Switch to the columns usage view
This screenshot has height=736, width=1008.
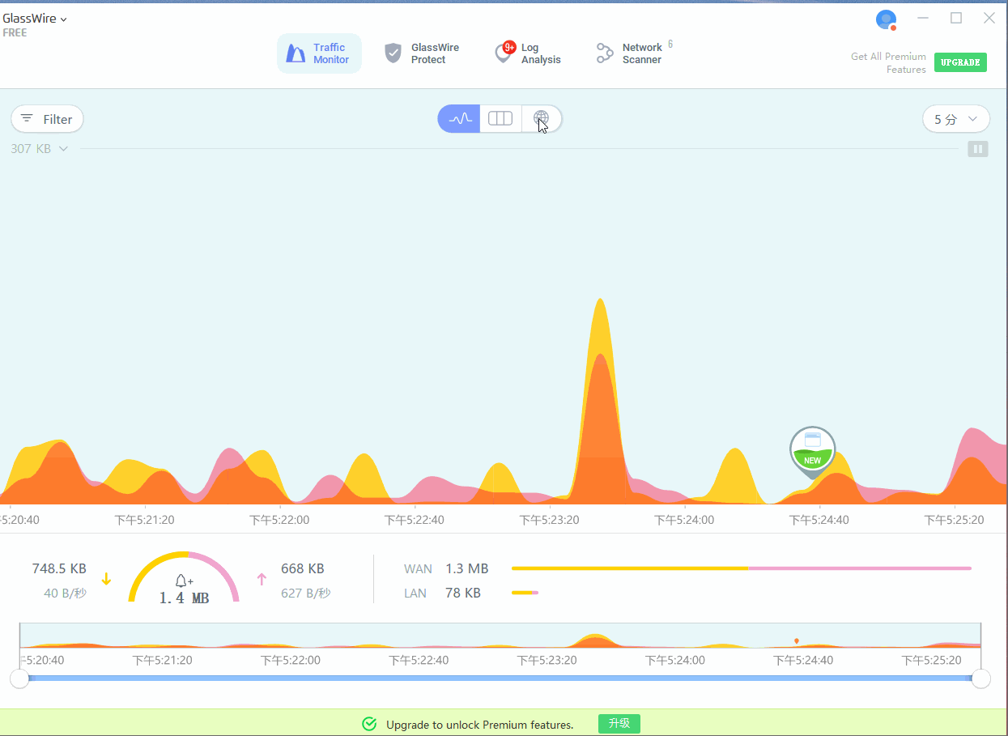(500, 119)
